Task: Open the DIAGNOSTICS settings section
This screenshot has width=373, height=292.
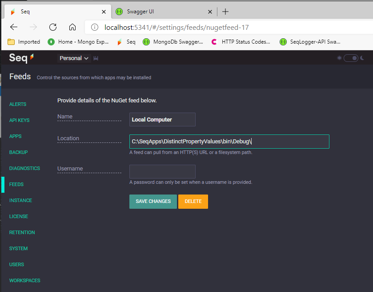Action: (x=24, y=168)
